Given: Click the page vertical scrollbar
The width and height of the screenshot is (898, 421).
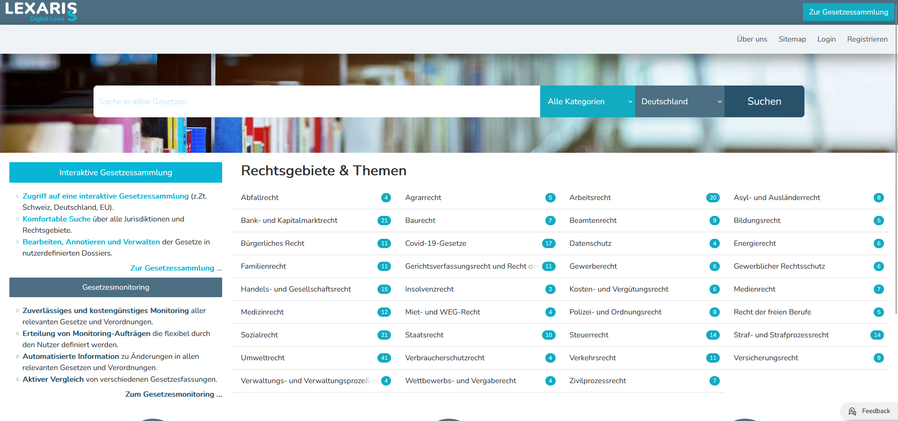Looking at the screenshot, I should coord(896,159).
